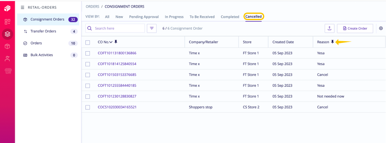
Task: Click the Create Order button
Action: 355,28
